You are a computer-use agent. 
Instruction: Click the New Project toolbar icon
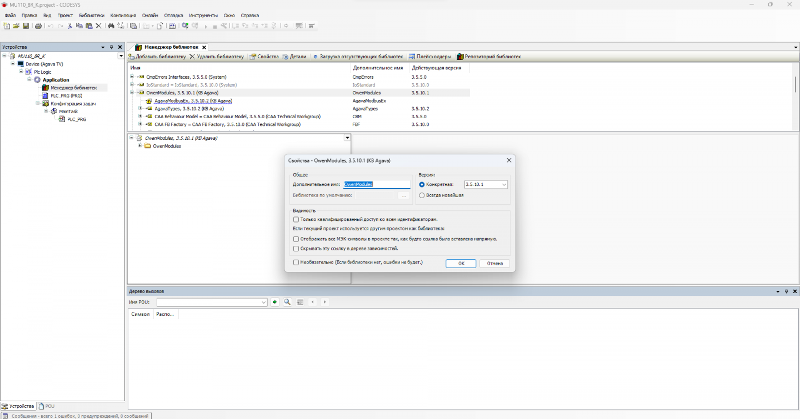(7, 26)
